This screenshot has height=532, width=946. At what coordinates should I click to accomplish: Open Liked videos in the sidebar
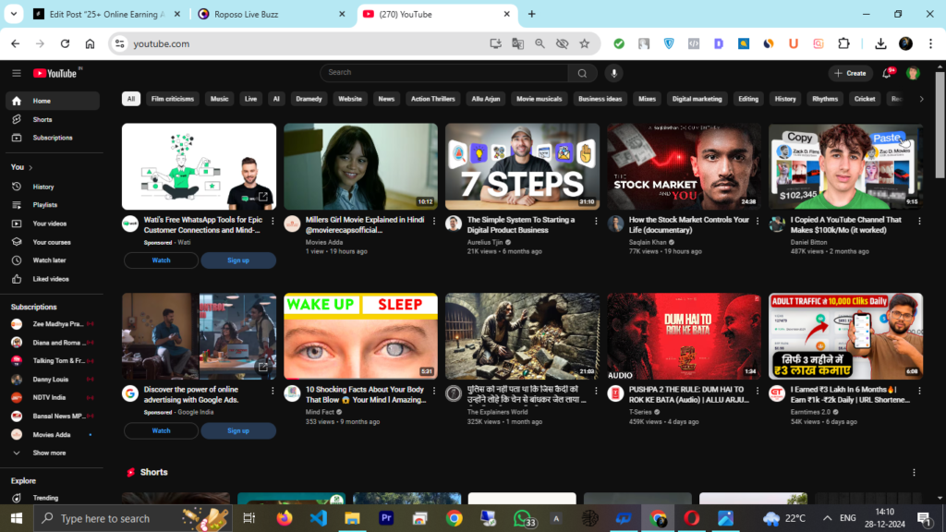point(51,279)
